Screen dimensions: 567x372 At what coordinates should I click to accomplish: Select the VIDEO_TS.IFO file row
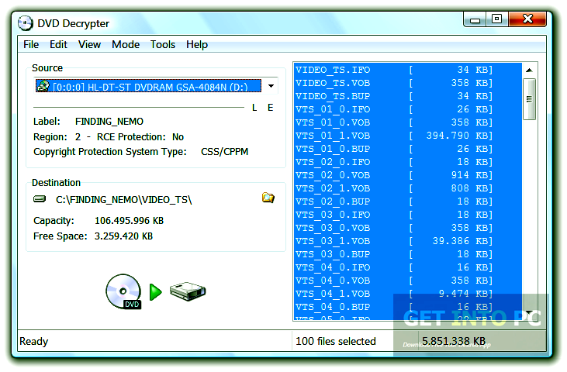click(x=408, y=70)
